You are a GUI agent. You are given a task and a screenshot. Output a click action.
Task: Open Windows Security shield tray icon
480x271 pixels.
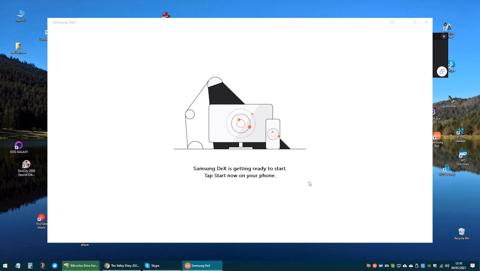(x=435, y=266)
